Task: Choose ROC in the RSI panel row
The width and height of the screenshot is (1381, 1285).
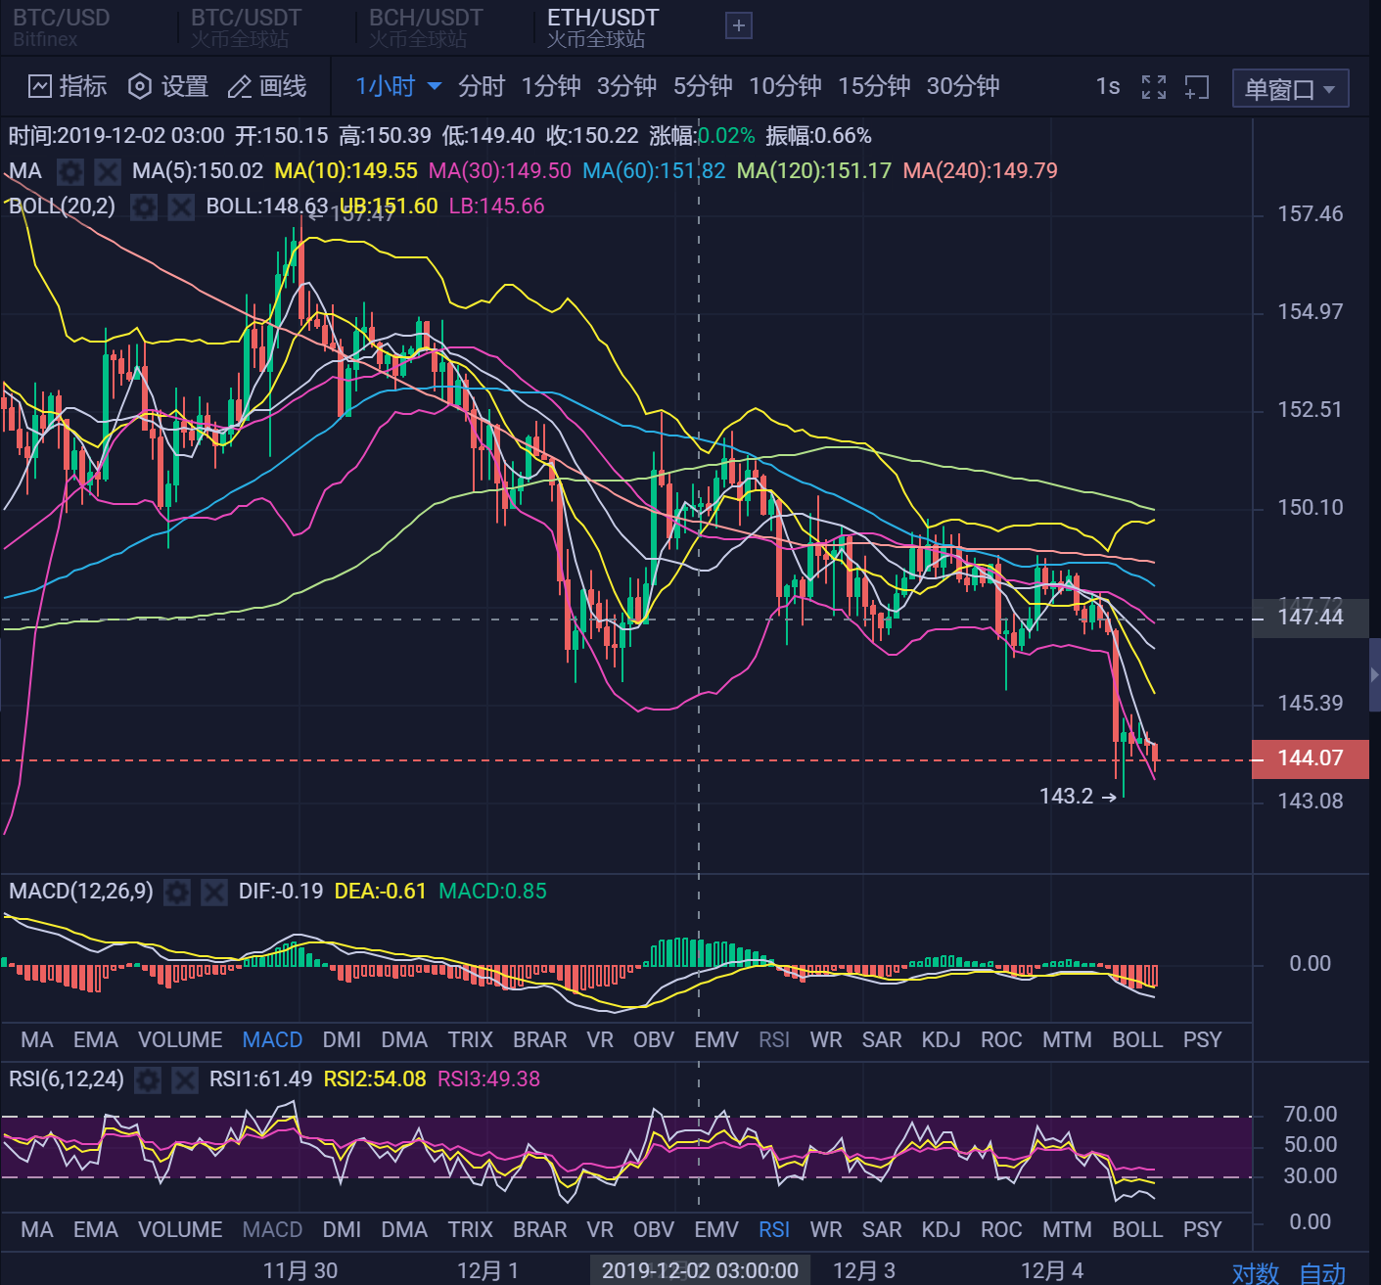Action: (x=1001, y=1230)
